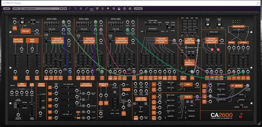Click the SAVE button in toolbar

(16, 9)
